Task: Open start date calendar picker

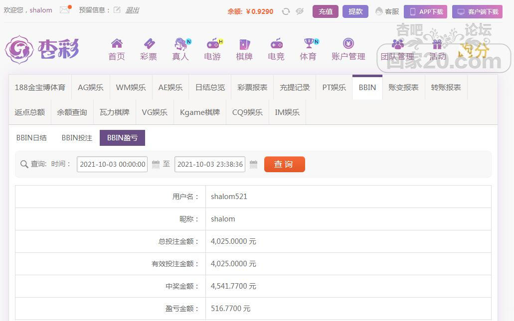Action: (156, 164)
